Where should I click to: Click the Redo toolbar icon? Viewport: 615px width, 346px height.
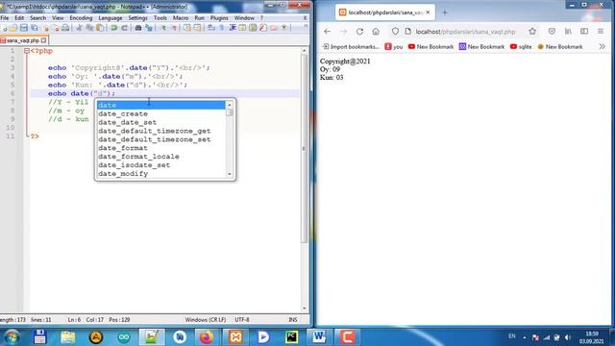point(124,28)
